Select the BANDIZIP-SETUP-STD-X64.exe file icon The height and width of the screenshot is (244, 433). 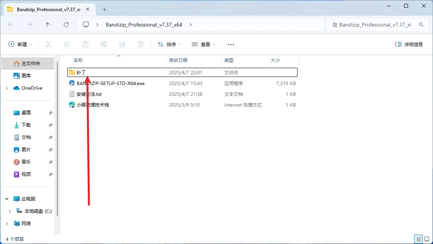pos(72,83)
